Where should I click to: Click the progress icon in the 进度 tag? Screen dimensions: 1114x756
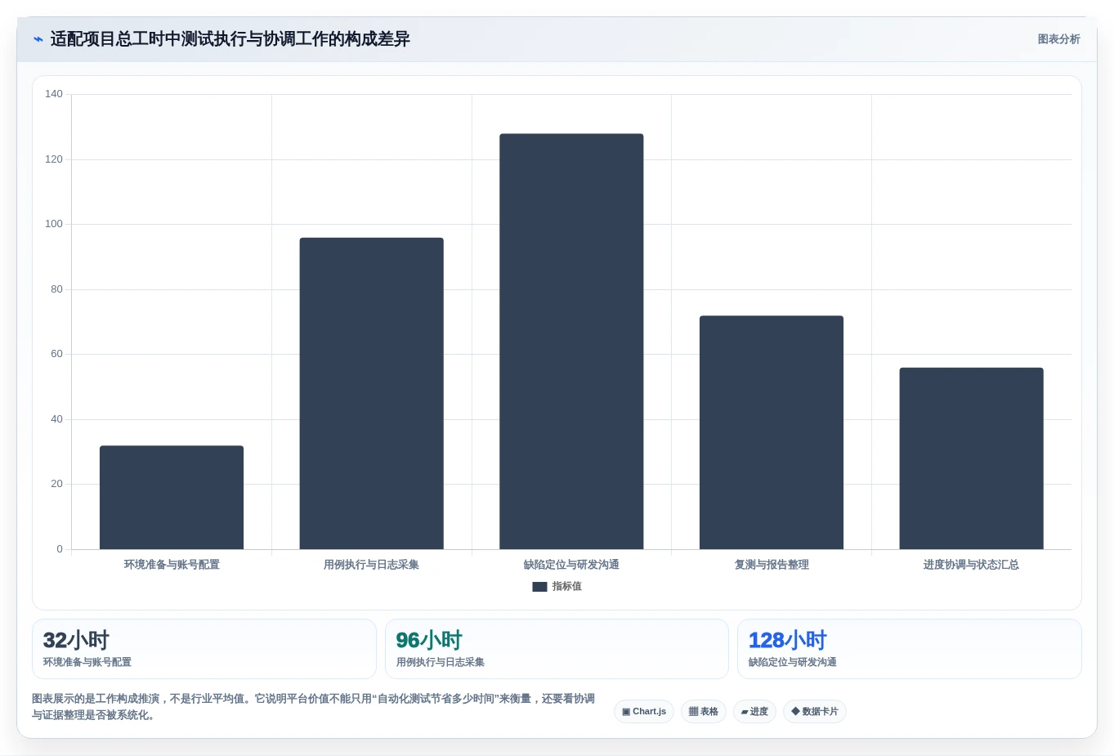click(x=745, y=712)
